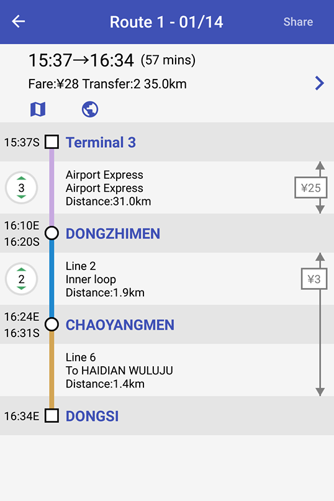Expand the 2 stops on Line 2
This screenshot has height=501, width=334.
[x=21, y=279]
